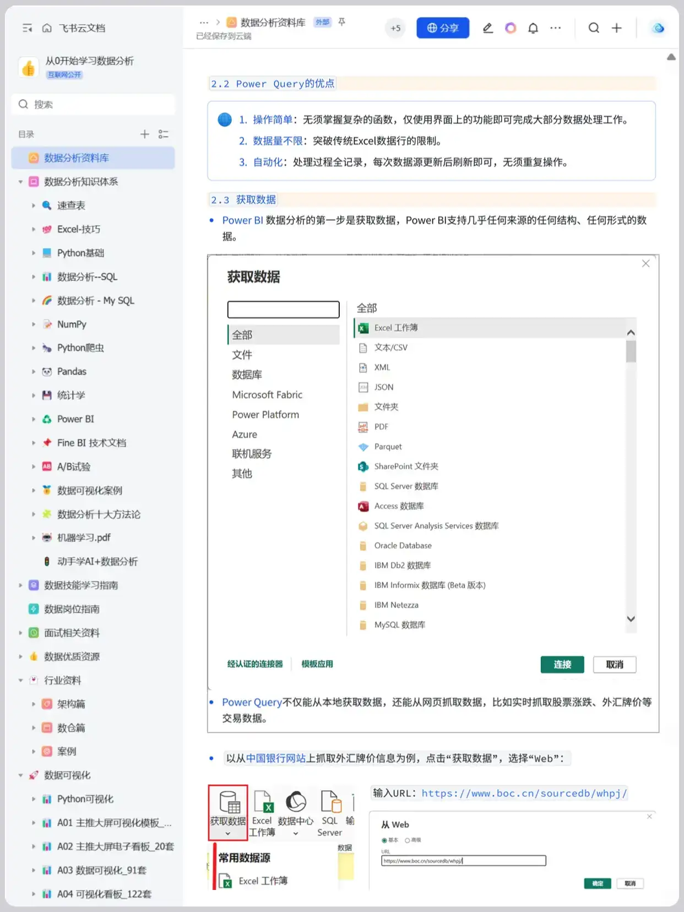Open the notification bell icon

[533, 28]
